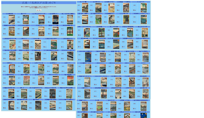Viewport: 204px width, 118px height.
Task: Open print 049 waterfall thumbnail
Action: (126, 19)
